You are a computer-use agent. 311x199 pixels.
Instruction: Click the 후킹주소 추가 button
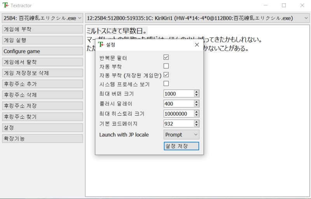42,84
